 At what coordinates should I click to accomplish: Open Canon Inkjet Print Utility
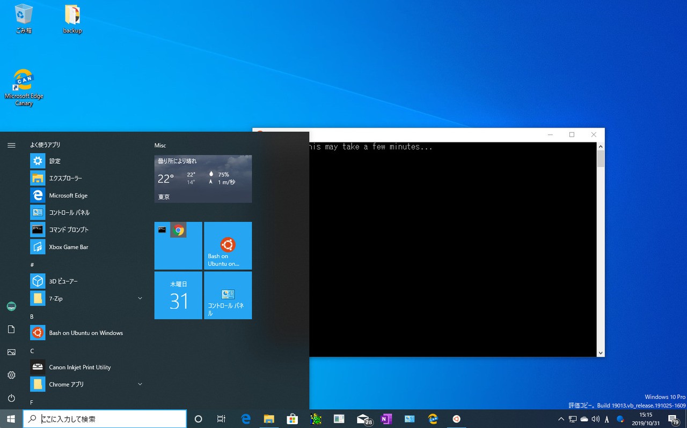click(x=79, y=367)
